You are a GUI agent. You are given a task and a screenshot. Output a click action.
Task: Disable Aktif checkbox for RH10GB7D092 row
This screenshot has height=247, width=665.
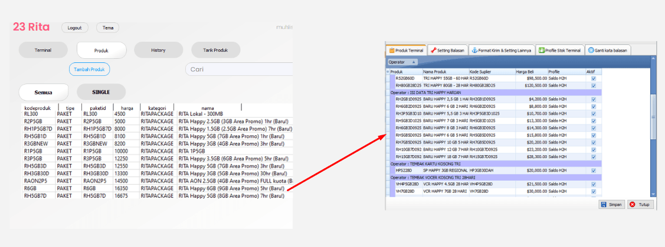tap(593, 149)
